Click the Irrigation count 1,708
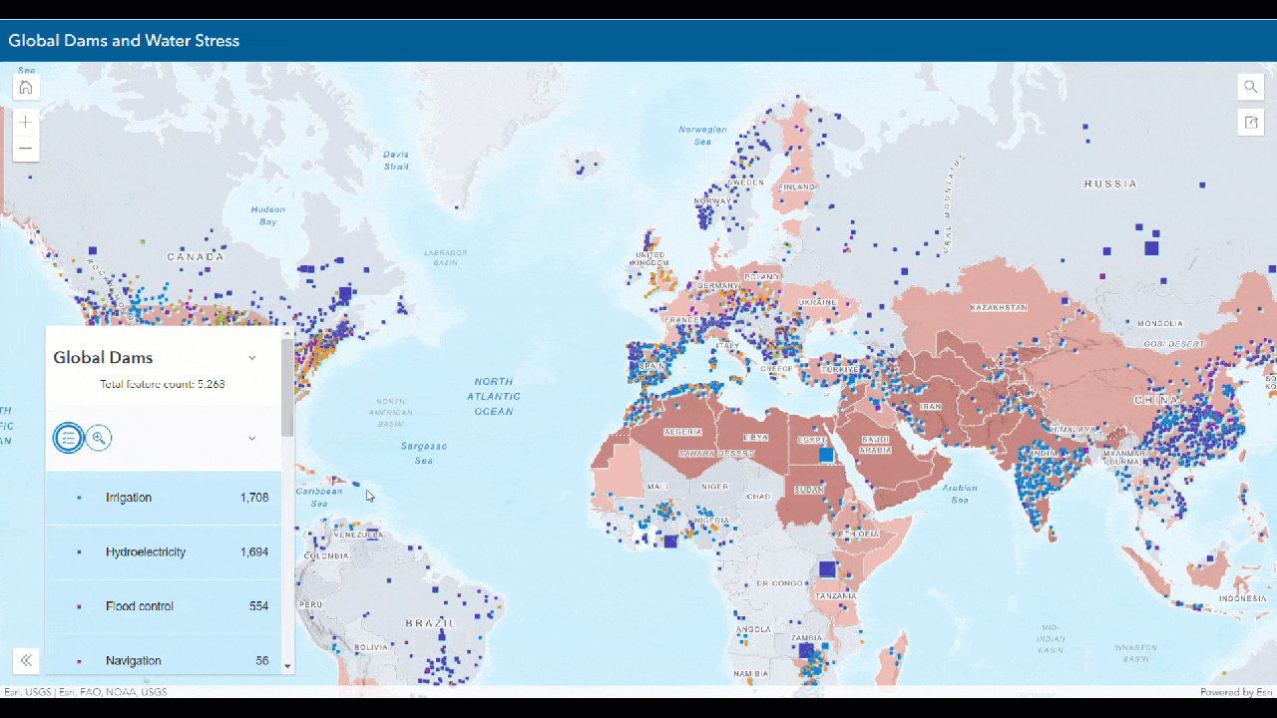The width and height of the screenshot is (1277, 718). coord(254,498)
